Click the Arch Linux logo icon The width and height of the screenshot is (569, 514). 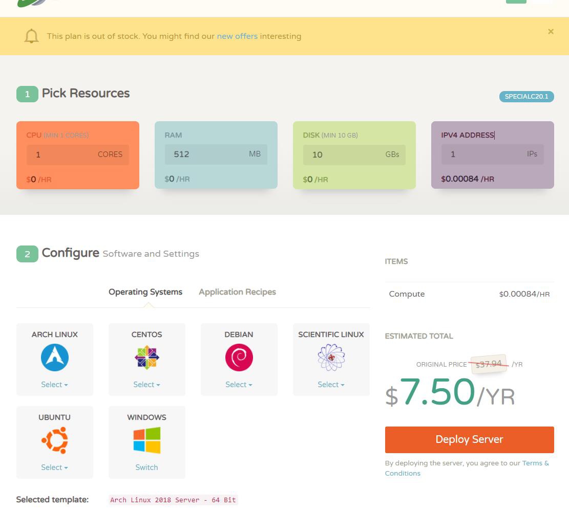coord(54,357)
